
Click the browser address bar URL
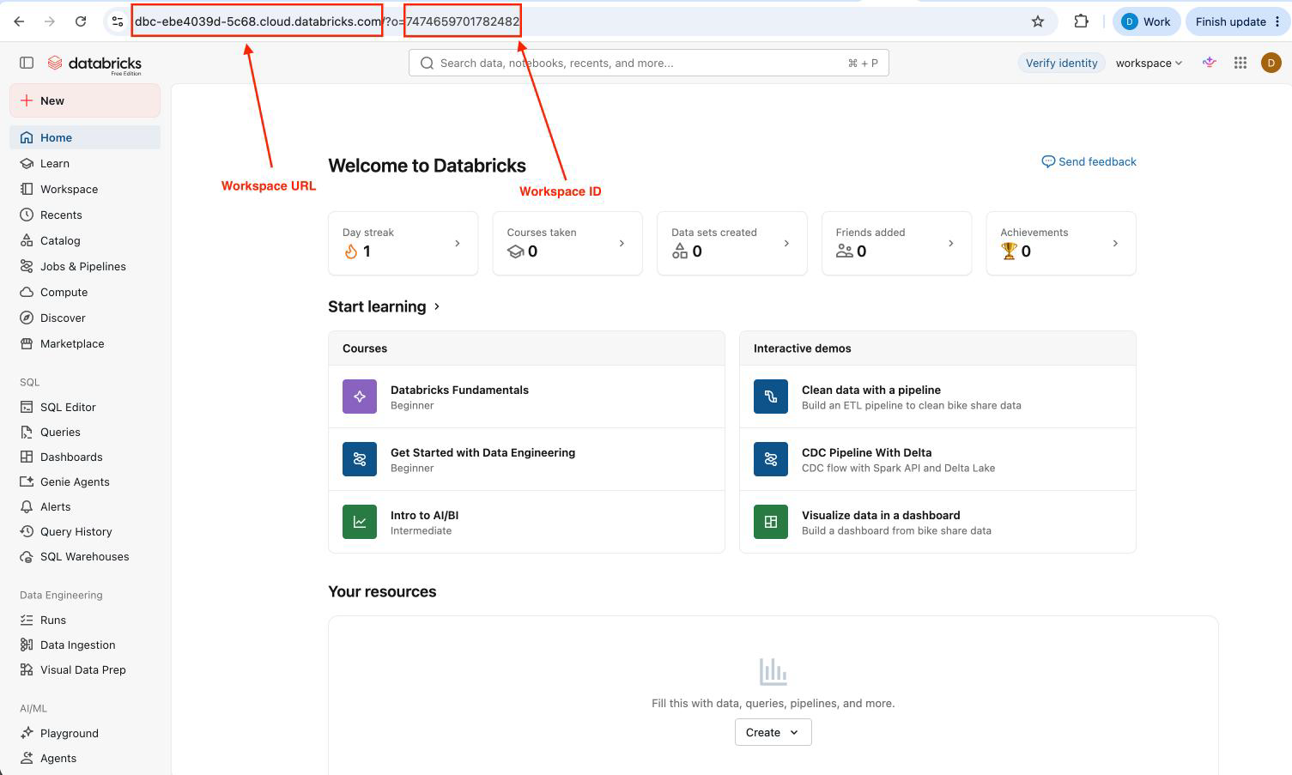(x=327, y=21)
